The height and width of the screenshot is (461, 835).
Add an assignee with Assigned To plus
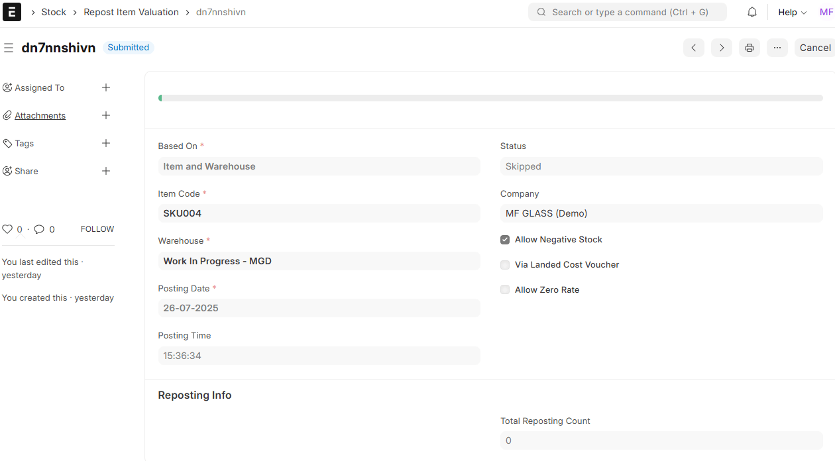tap(106, 87)
